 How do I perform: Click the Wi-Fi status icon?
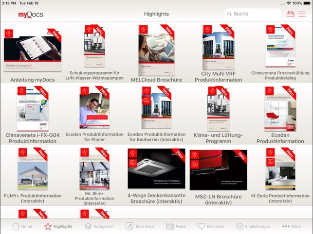point(289,3)
